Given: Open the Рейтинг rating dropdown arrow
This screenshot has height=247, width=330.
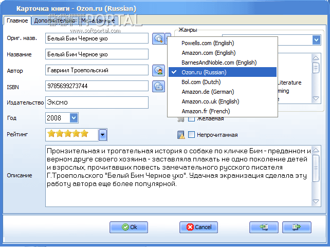Looking at the screenshot, I should pyautogui.click(x=103, y=135).
